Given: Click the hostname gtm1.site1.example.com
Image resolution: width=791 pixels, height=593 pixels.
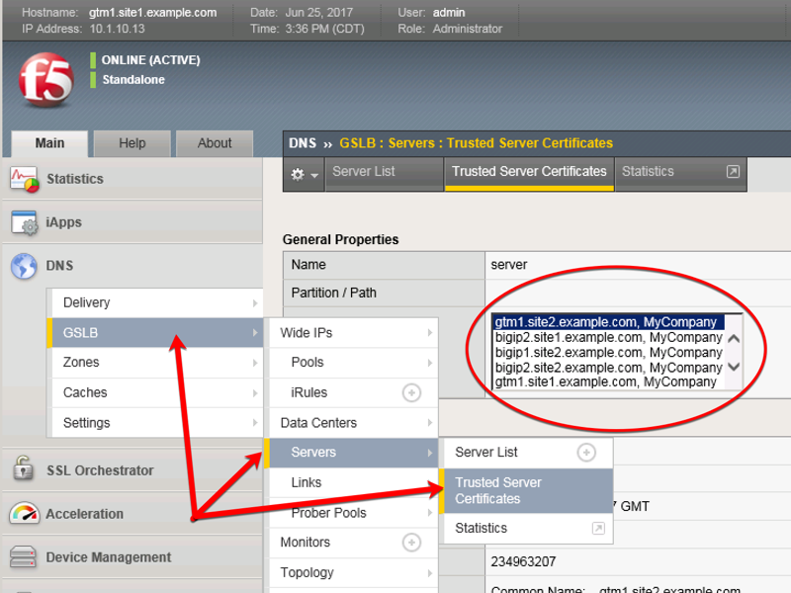Looking at the screenshot, I should [153, 13].
